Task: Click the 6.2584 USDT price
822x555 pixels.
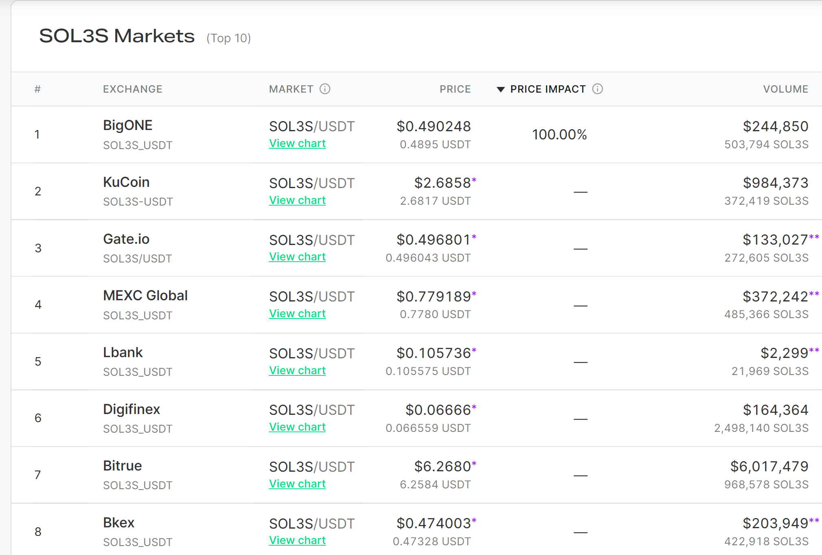Action: coord(435,485)
